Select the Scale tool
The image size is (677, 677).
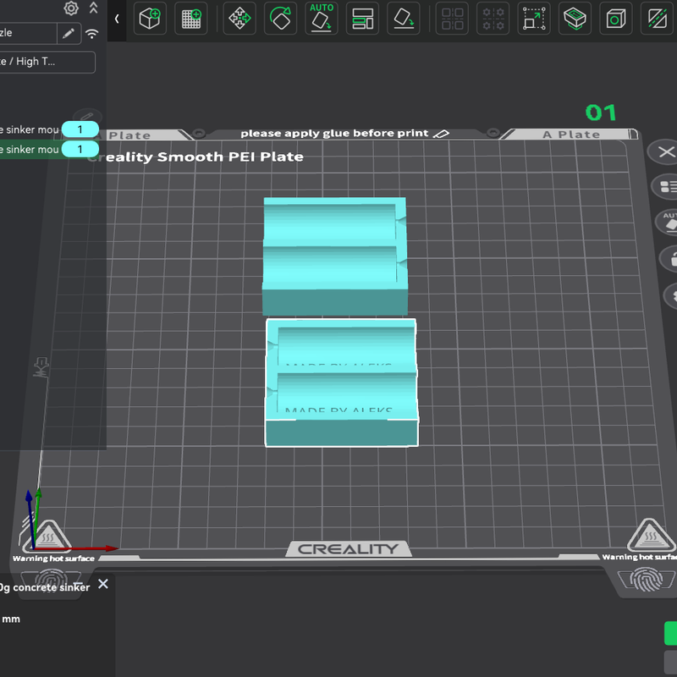click(x=534, y=19)
